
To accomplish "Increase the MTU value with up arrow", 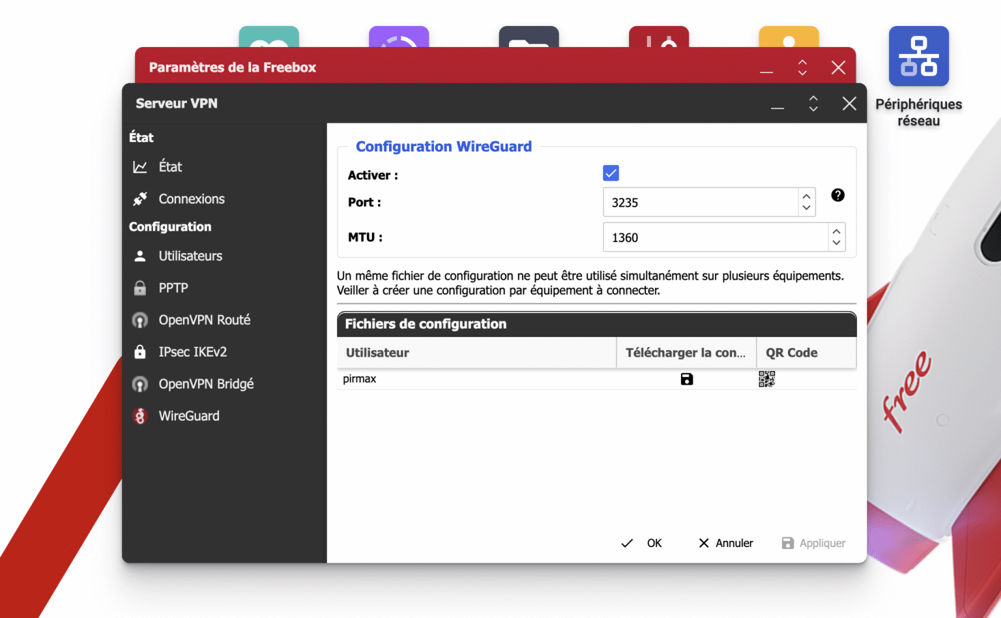I will 837,231.
